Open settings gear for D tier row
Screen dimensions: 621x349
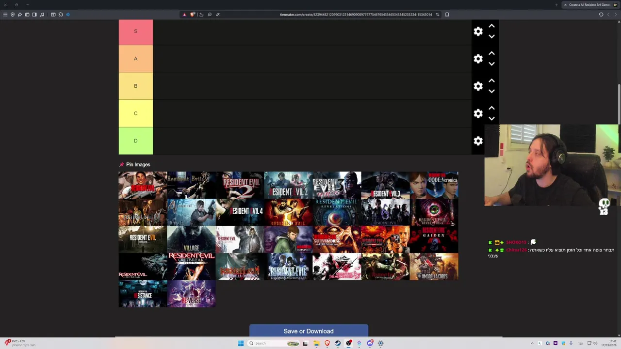(x=478, y=141)
